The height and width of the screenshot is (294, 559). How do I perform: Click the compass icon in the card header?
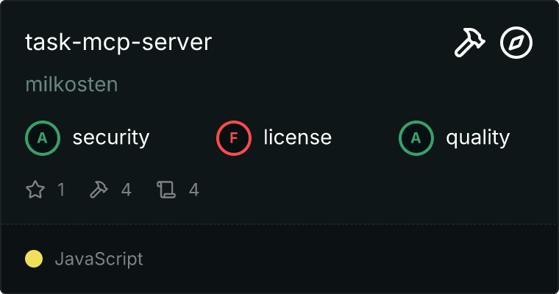coord(516,43)
